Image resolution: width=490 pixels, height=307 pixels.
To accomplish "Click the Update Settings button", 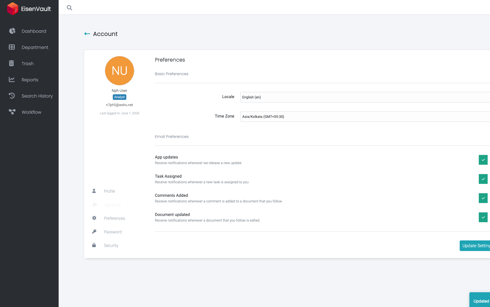I will click(x=475, y=246).
